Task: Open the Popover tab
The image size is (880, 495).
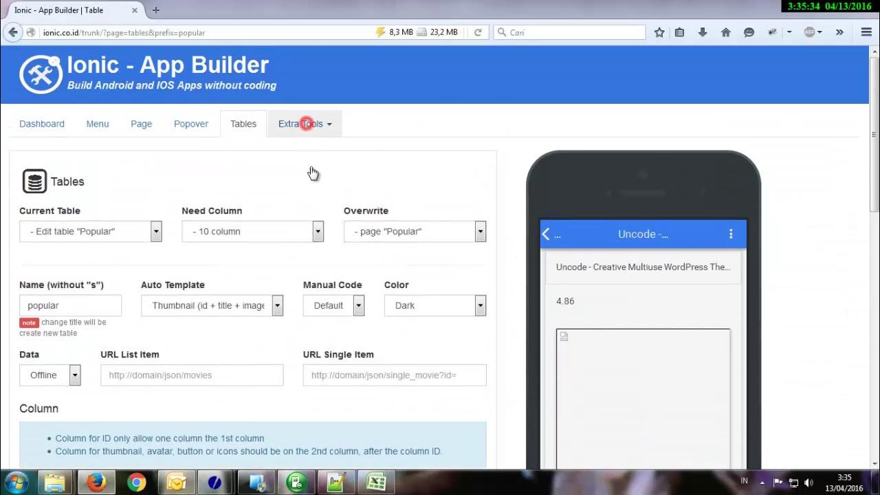Action: (191, 124)
